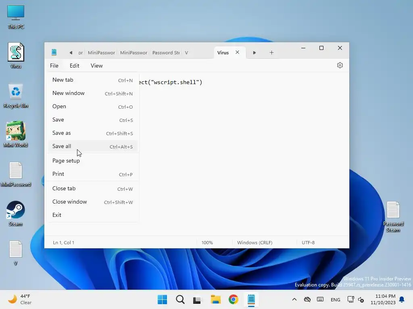Switch to the V tab

click(186, 53)
